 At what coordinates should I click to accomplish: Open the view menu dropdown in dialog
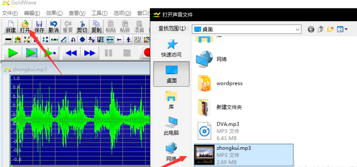coord(342,29)
